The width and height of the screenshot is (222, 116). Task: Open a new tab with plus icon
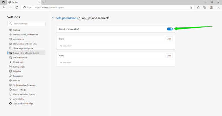(x=44, y=2)
